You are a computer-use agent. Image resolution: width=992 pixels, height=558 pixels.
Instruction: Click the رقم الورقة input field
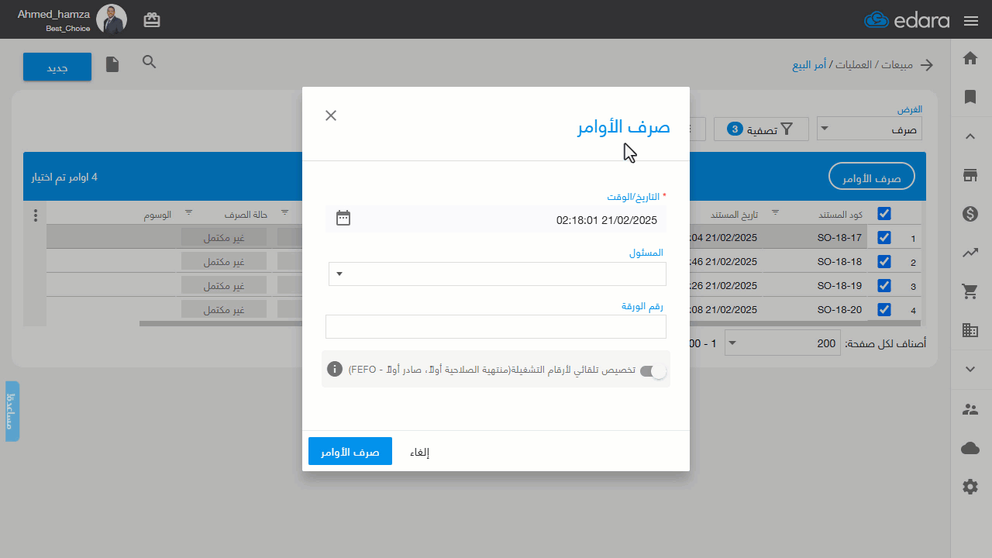[x=496, y=326]
